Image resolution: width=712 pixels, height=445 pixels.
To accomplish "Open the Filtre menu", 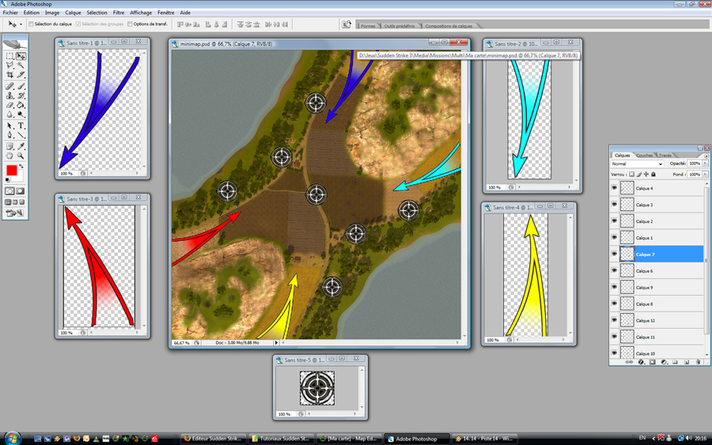I will pyautogui.click(x=119, y=13).
